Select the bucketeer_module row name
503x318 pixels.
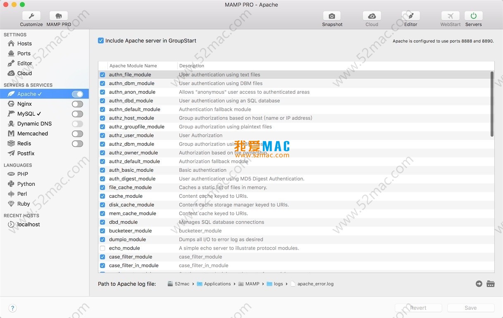(131, 231)
